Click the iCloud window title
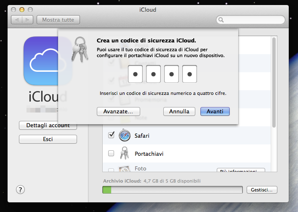The image size is (298, 212). click(148, 10)
